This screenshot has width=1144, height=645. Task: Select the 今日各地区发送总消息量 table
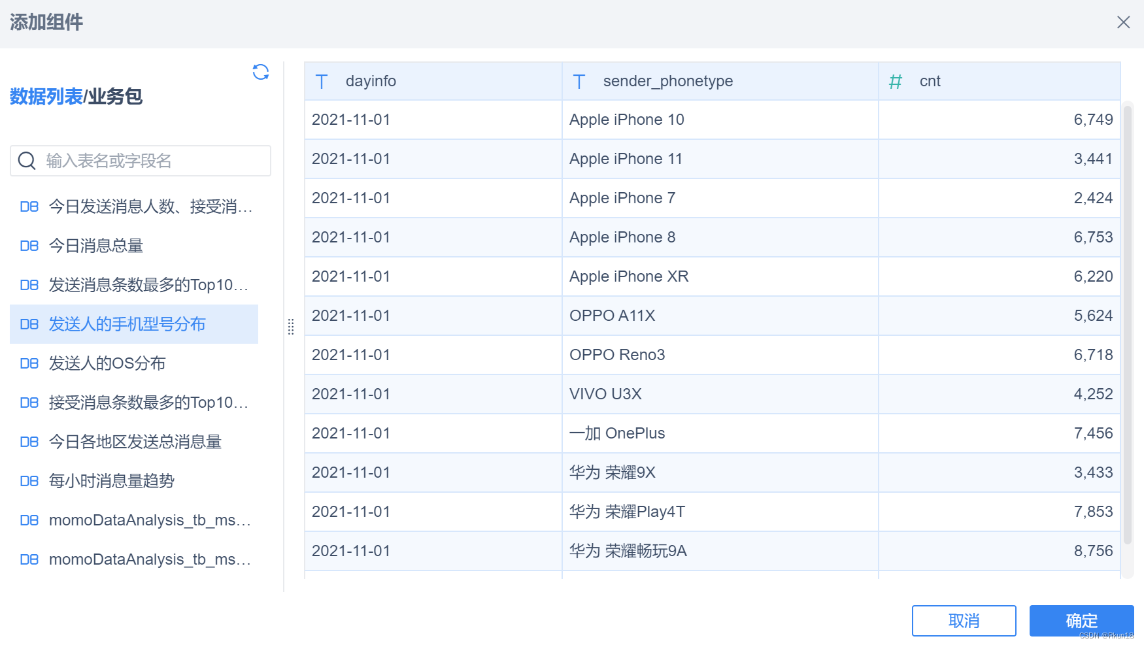(134, 442)
